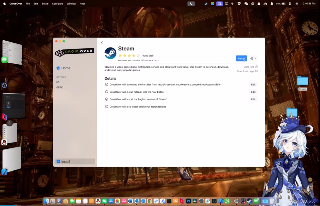Open Terminal from the Dock
Image resolution: width=320 pixels, height=206 pixels.
point(169,201)
